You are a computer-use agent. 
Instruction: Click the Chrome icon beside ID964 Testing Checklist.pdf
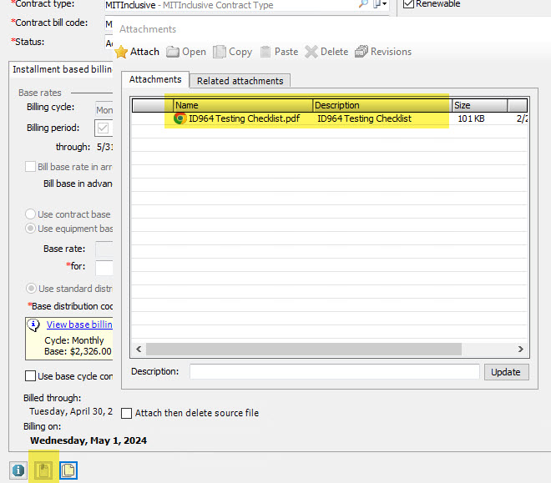(180, 118)
